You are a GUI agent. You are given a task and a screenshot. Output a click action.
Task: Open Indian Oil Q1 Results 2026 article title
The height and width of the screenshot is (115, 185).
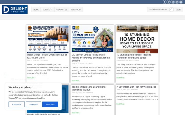point(47,56)
